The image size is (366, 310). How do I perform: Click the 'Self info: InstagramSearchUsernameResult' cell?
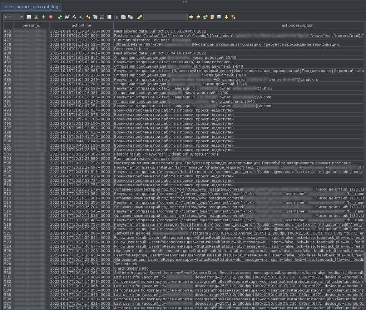(239, 273)
